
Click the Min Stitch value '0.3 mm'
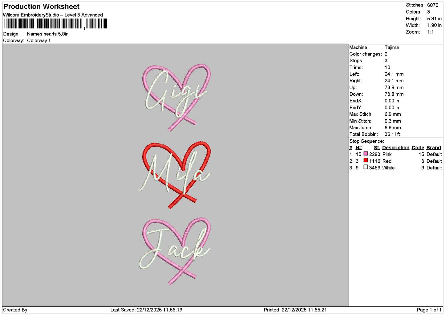pos(393,121)
